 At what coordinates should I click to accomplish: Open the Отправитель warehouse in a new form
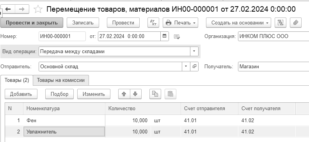(194, 67)
